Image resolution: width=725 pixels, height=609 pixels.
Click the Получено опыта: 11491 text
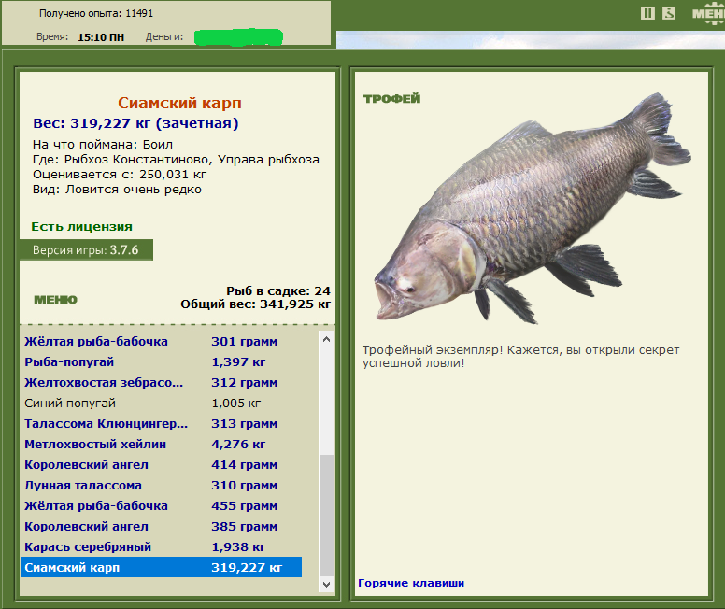pos(96,13)
